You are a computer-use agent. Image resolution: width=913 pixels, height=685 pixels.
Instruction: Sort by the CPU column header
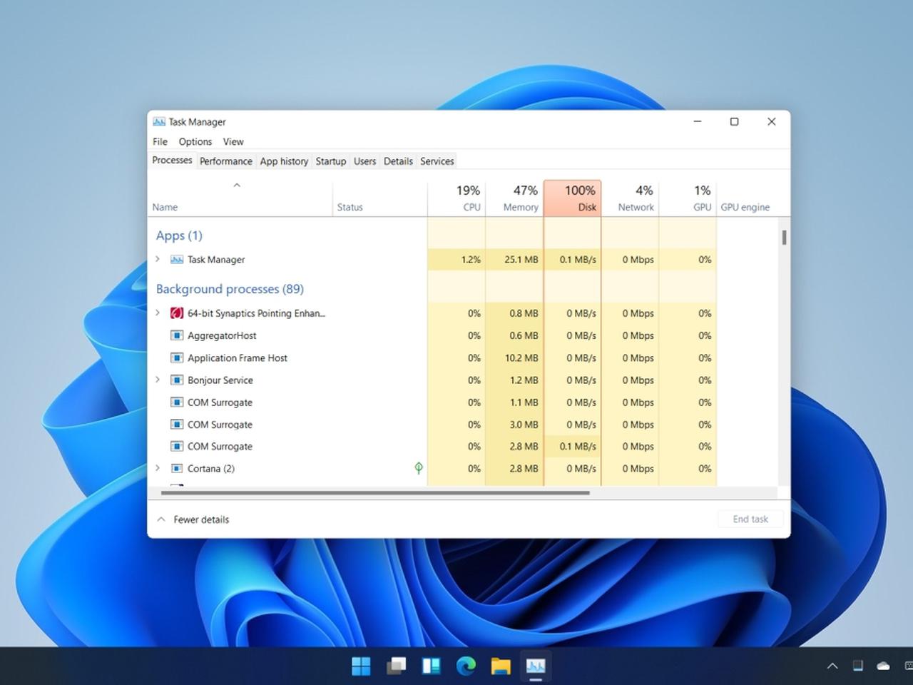pyautogui.click(x=456, y=199)
